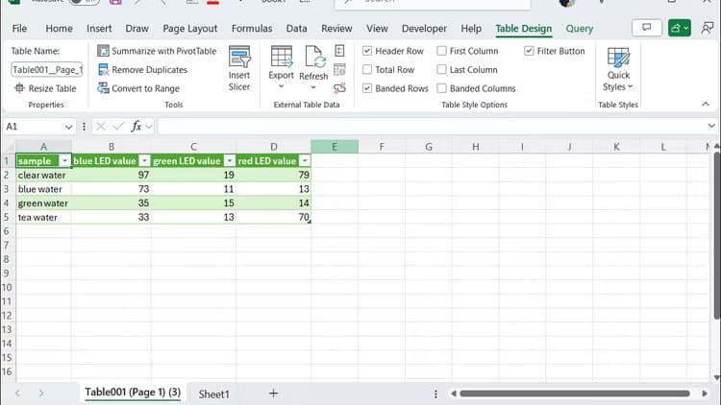
Task: Enable the Total Row checkbox
Action: click(x=368, y=70)
